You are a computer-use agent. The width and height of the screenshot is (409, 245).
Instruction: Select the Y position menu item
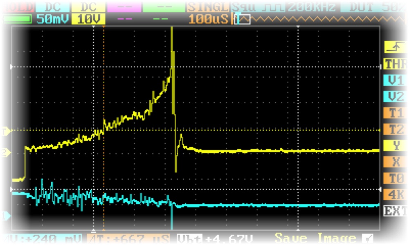click(395, 145)
